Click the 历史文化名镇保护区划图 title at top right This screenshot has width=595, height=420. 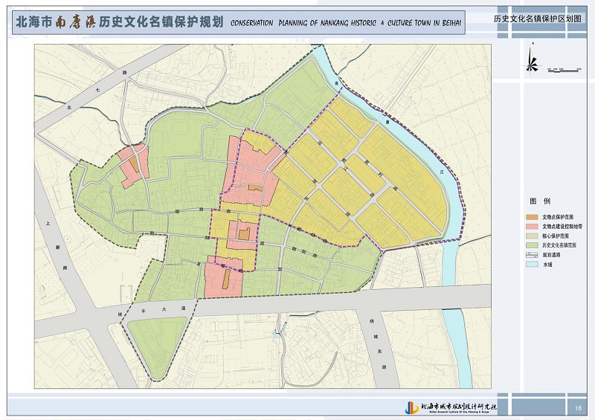[x=538, y=18]
